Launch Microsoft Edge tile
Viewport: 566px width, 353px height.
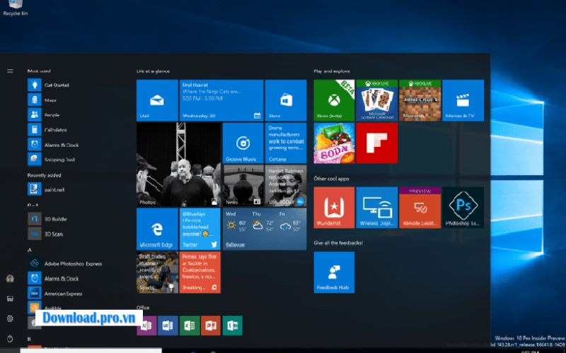[157, 229]
